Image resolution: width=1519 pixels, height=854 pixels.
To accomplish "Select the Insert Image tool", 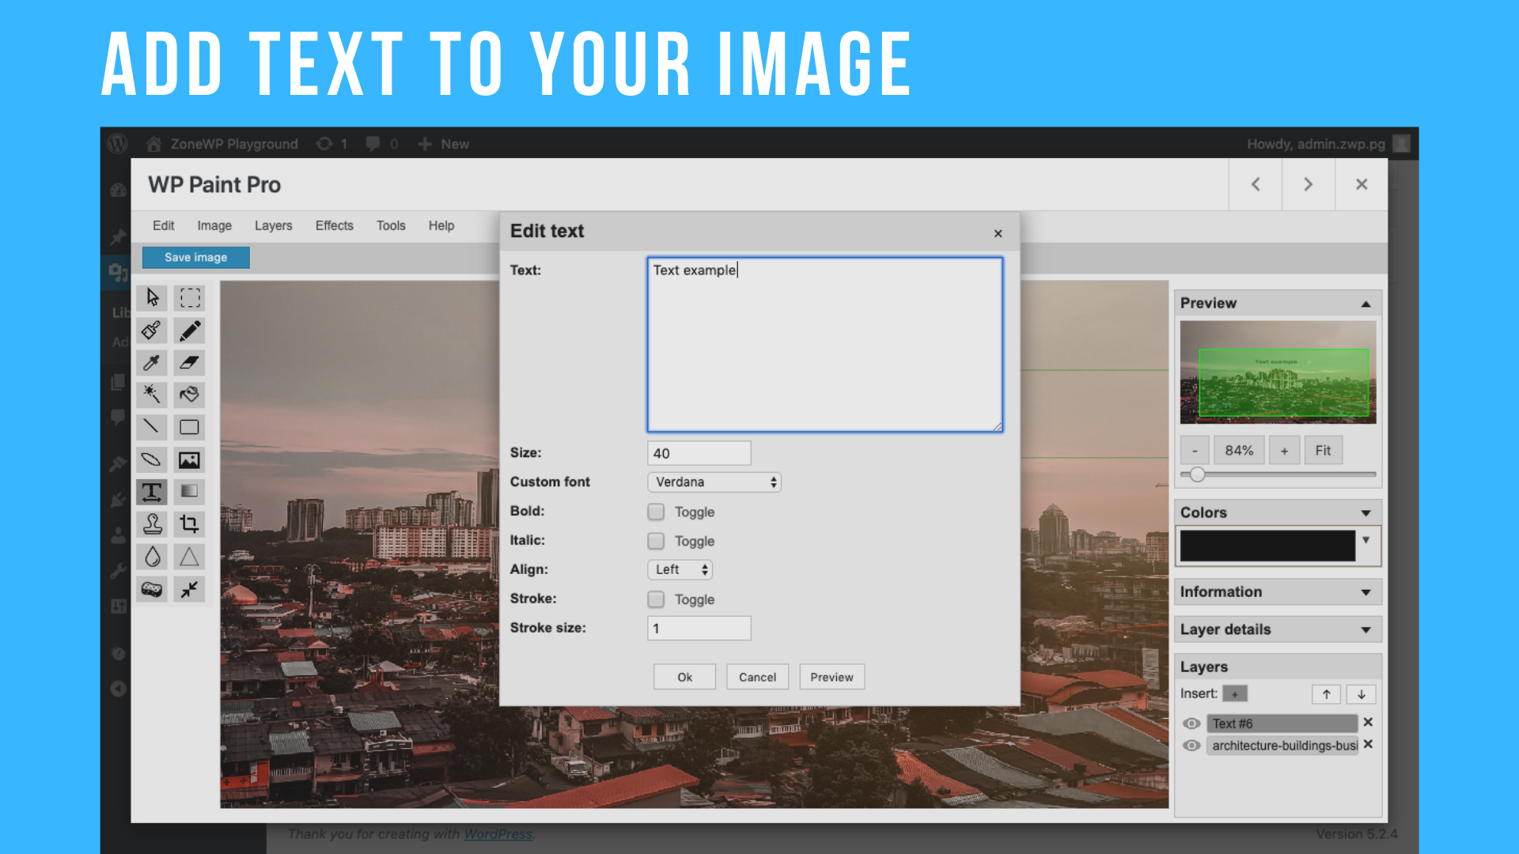I will click(190, 459).
